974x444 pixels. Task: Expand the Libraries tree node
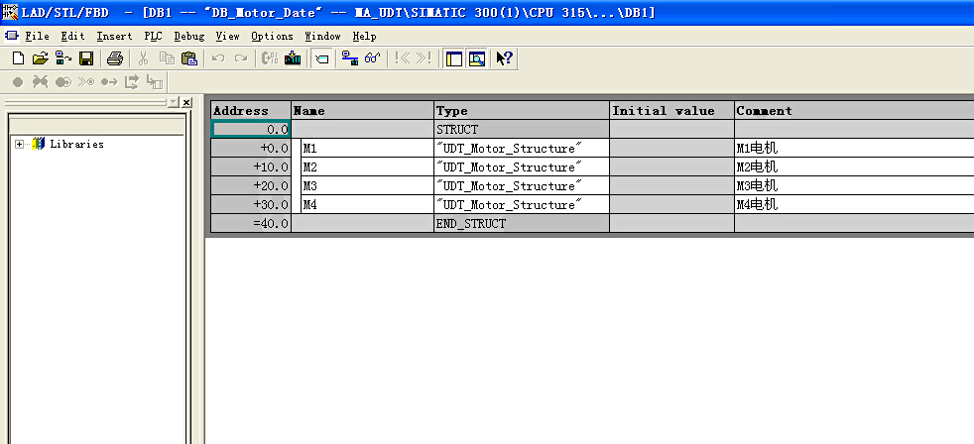click(x=19, y=144)
